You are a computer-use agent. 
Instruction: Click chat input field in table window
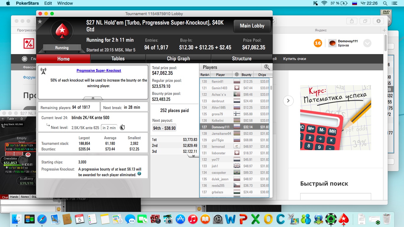(x=28, y=209)
